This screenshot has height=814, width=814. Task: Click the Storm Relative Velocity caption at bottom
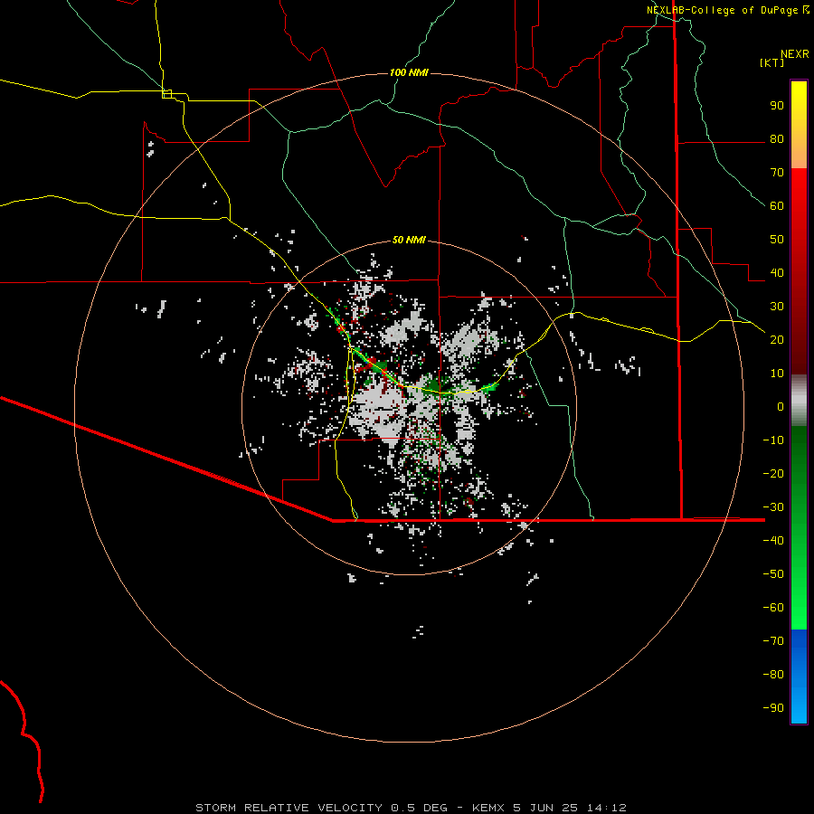412,808
